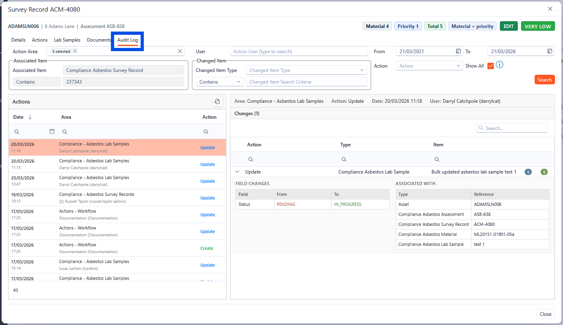Screen dimensions: 563x325
Task: Click the info icon beside Show All
Action: click(499, 65)
